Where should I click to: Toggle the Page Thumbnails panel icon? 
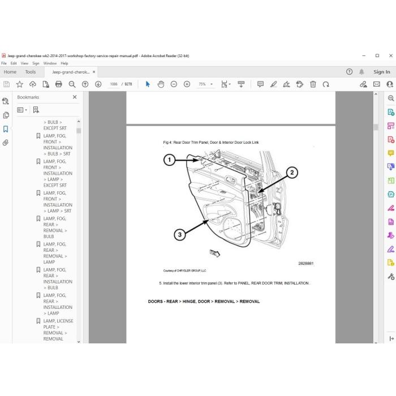[6, 115]
